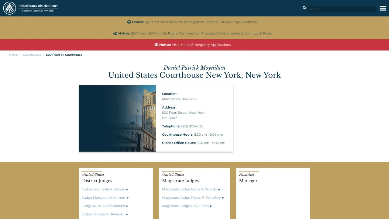Open Judge Jeannette A. Vargas page

point(105,189)
